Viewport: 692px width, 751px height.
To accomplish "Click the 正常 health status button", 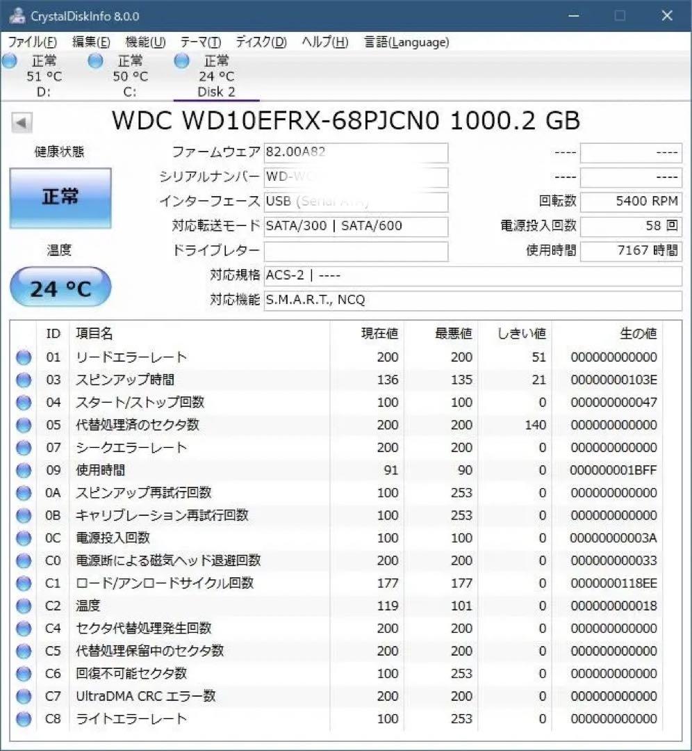I will 60,197.
